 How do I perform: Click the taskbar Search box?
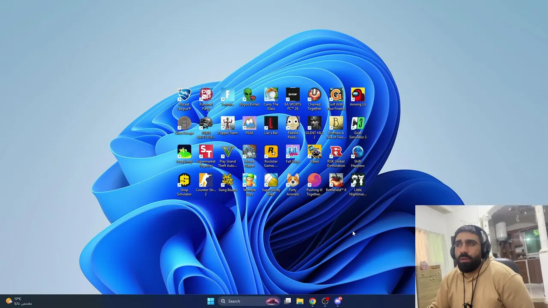coord(250,301)
